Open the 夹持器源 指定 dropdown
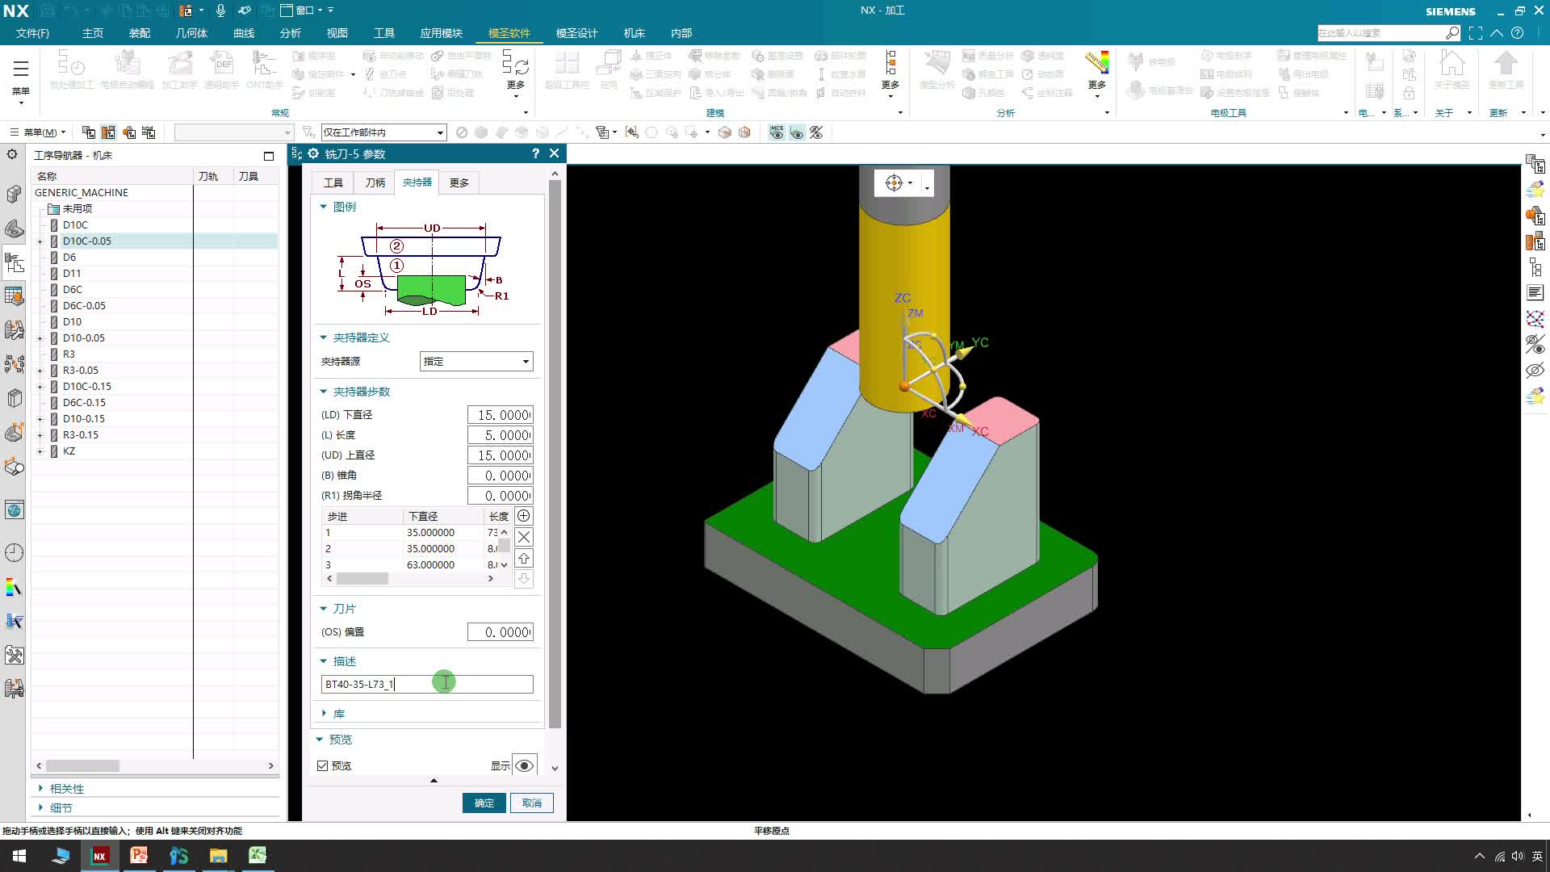1550x872 pixels. (x=476, y=362)
